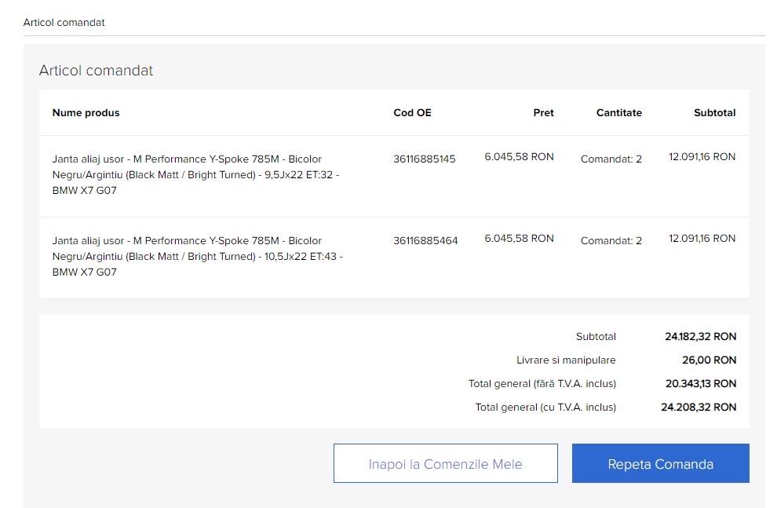Click the "Livrare si manipulare" 26,00 RON amount
This screenshot has width=777, height=508.
coord(709,360)
